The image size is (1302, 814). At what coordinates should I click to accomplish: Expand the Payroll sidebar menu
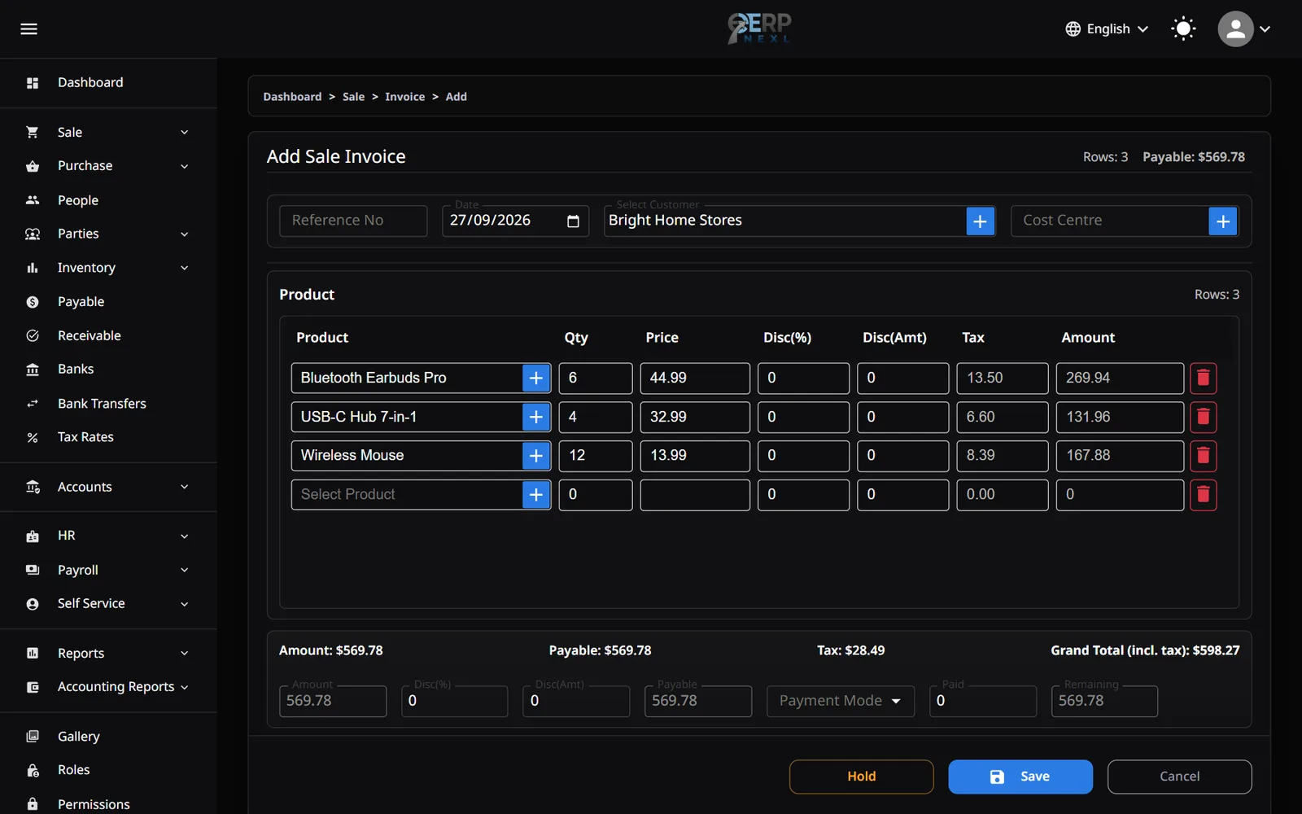click(x=108, y=571)
